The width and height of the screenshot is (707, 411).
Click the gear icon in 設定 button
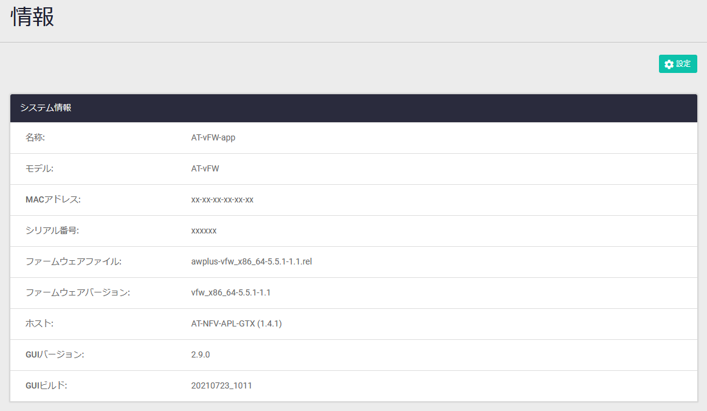pyautogui.click(x=669, y=64)
